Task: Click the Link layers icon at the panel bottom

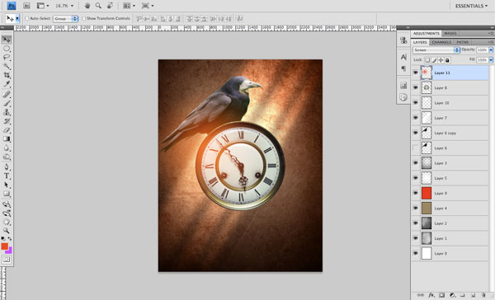Action: [421, 295]
